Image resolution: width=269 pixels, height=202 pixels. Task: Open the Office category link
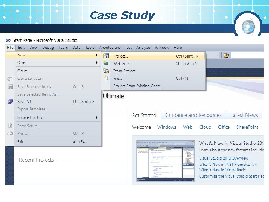click(224, 127)
